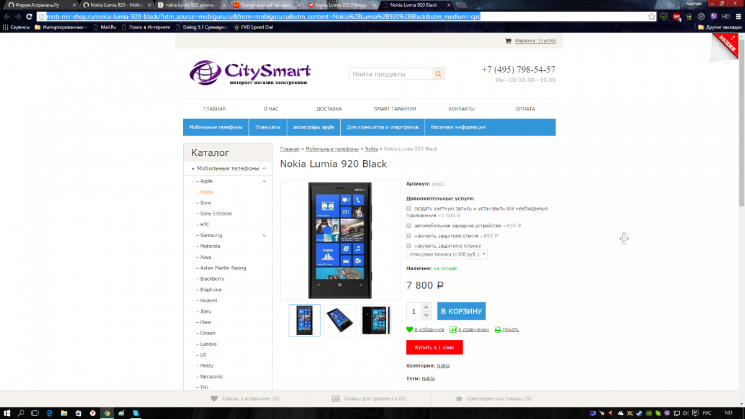This screenshot has height=419, width=745.
Task: Go back with the browser back arrow
Action: click(6, 16)
